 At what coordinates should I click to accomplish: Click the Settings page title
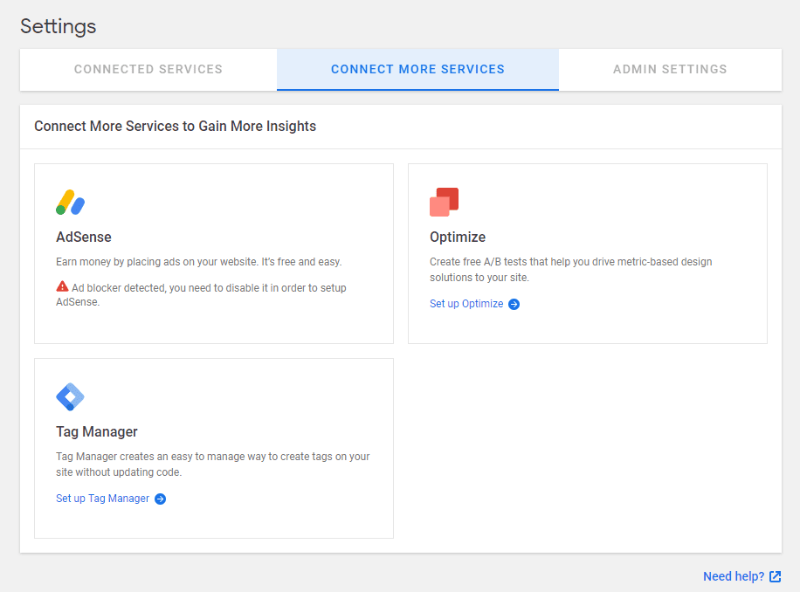(58, 27)
